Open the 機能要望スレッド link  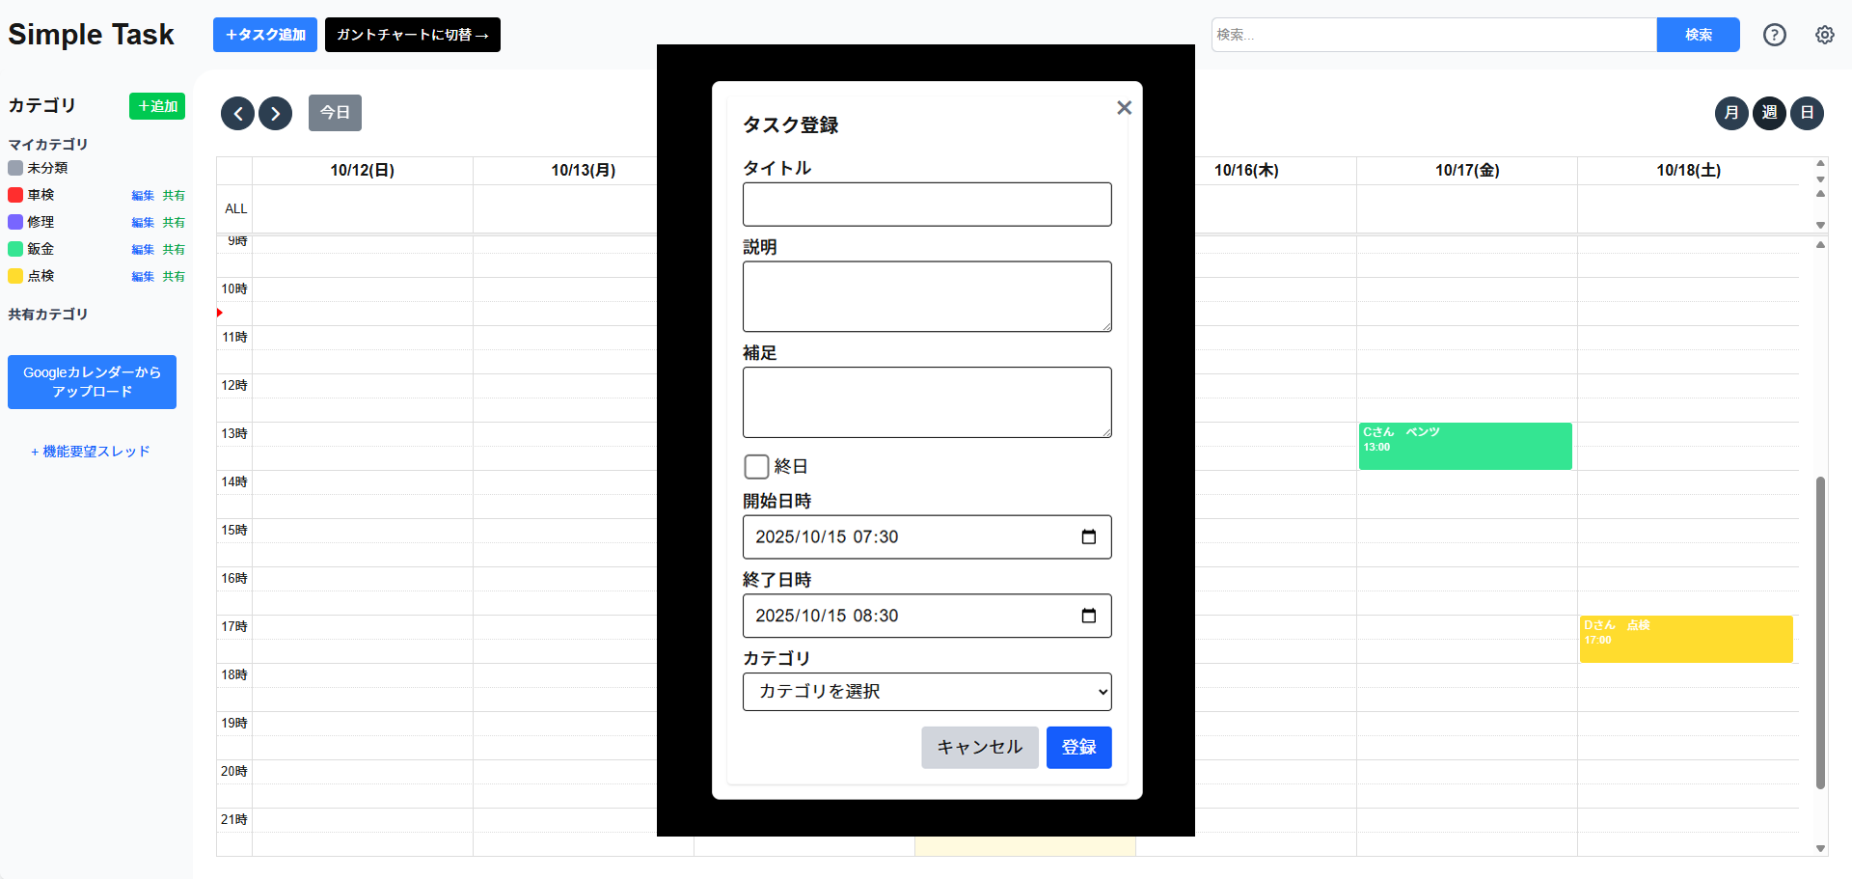(x=92, y=451)
